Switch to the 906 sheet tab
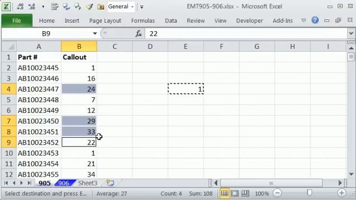 [63, 183]
